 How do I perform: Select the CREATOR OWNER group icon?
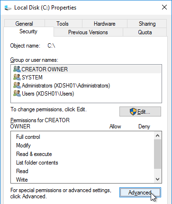tap(17, 69)
